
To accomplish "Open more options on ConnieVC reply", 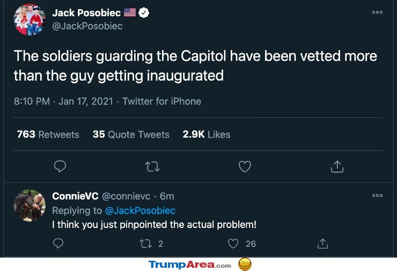I will pyautogui.click(x=377, y=195).
